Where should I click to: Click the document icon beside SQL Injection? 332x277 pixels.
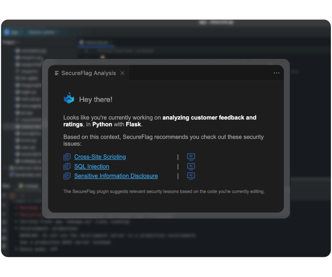(67, 166)
